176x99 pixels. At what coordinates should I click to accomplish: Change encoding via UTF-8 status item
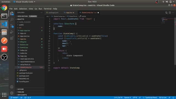point(135,98)
